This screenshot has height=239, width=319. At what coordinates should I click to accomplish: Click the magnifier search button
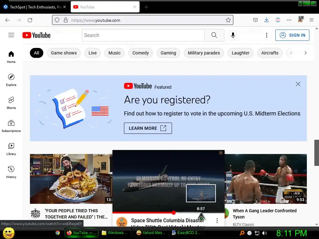[214, 35]
